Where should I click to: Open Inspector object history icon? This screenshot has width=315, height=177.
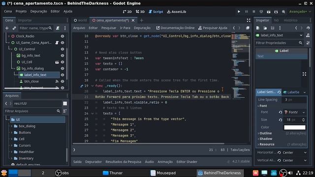(308, 28)
